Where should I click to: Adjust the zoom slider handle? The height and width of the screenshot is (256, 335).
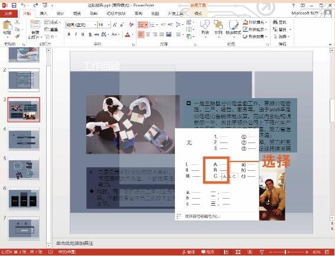pyautogui.click(x=285, y=252)
